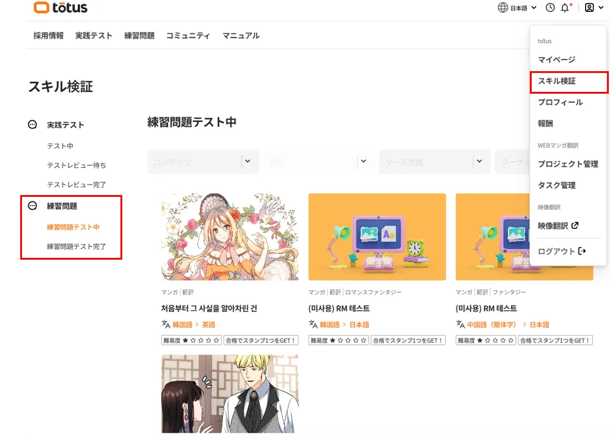Open the history clock icon

550,7
